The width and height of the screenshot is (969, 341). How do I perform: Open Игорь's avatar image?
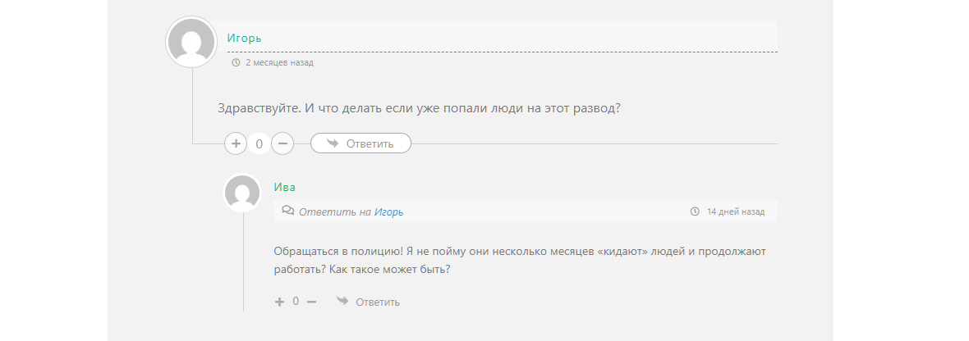191,42
